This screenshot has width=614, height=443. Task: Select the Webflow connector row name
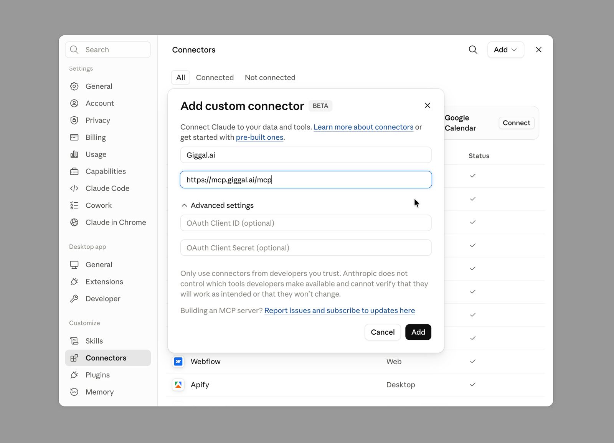point(206,362)
